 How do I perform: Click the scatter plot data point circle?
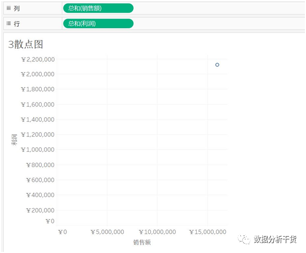click(x=217, y=65)
